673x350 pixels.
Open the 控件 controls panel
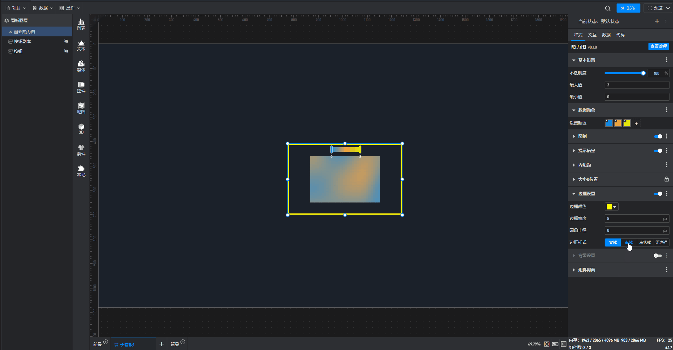click(x=81, y=87)
